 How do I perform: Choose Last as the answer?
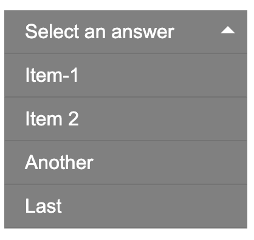126,206
